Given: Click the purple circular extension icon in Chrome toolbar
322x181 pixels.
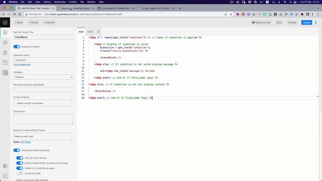Looking at the screenshot, I should (238, 14).
